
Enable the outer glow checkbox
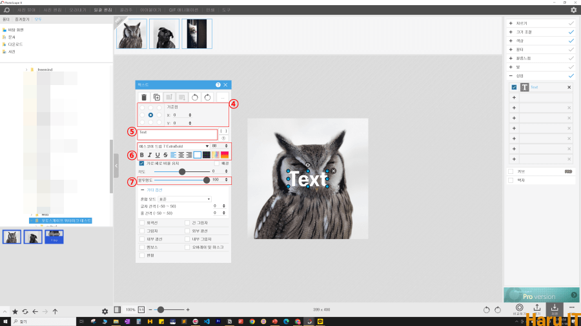click(187, 231)
